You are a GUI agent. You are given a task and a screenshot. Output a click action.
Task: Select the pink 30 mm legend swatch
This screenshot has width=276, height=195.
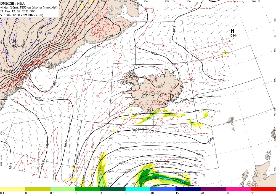(238, 189)
